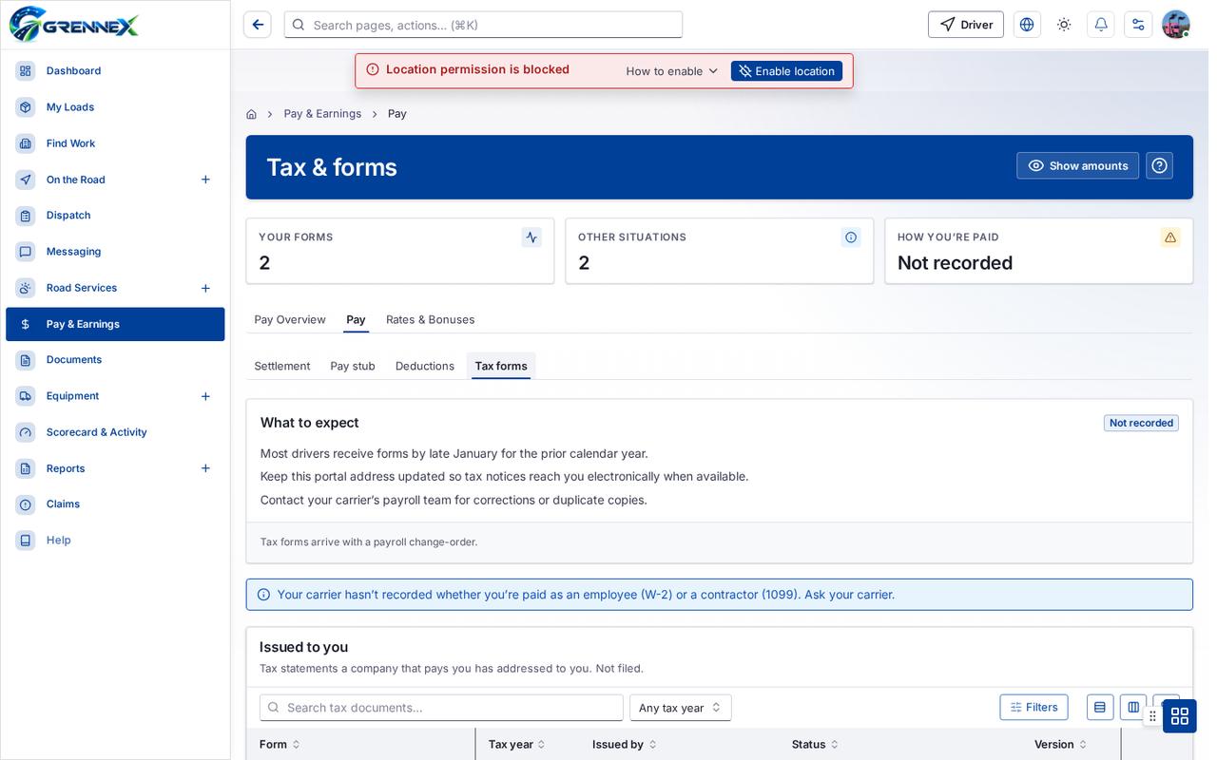The image size is (1217, 760).
Task: Go back using the arrow button
Action: point(258,25)
